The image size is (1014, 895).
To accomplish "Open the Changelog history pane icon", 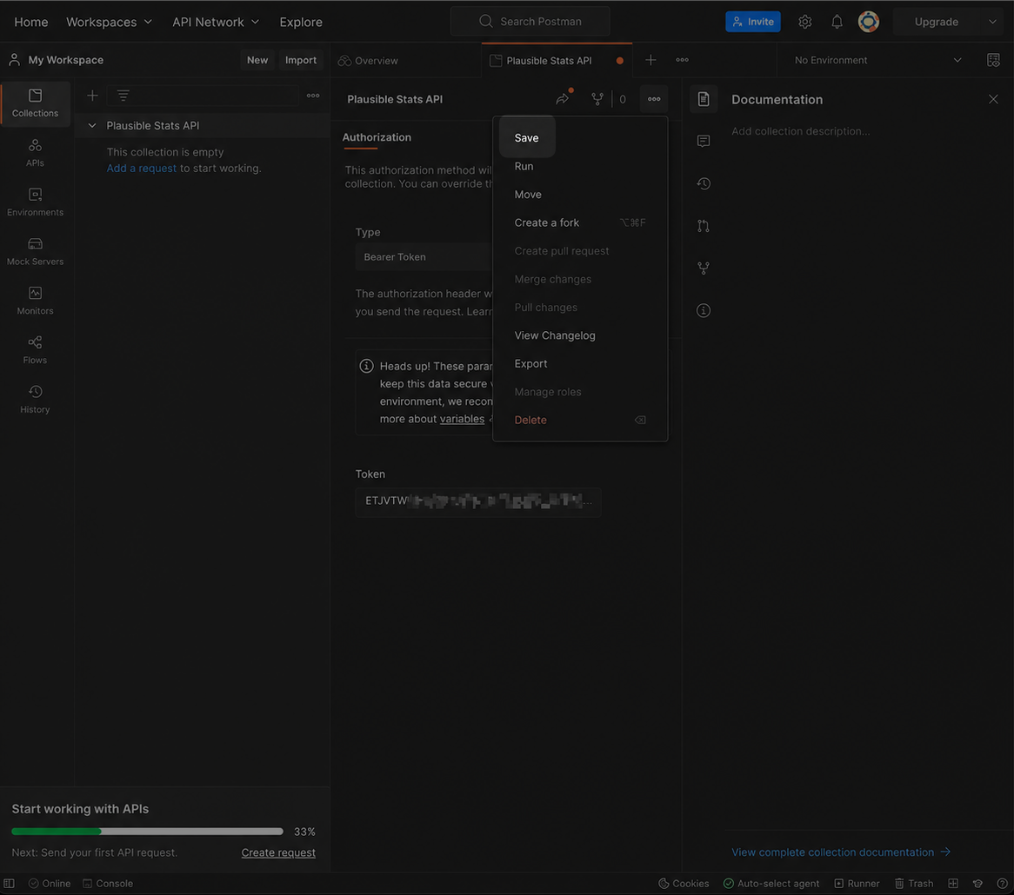I will click(x=704, y=183).
